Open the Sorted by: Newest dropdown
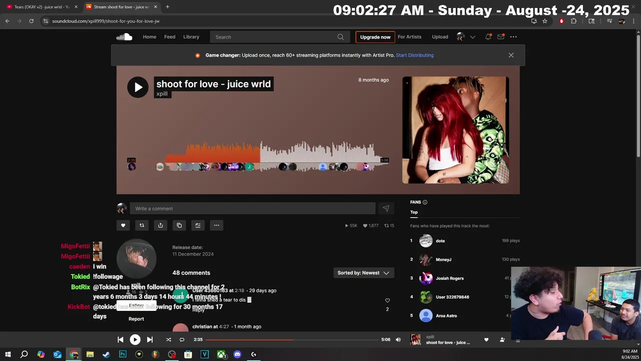Viewport: 641px width, 361px height. 364,273
